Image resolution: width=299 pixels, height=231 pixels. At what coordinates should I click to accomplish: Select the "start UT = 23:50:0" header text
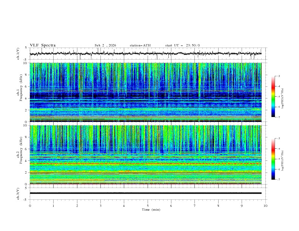(182, 45)
